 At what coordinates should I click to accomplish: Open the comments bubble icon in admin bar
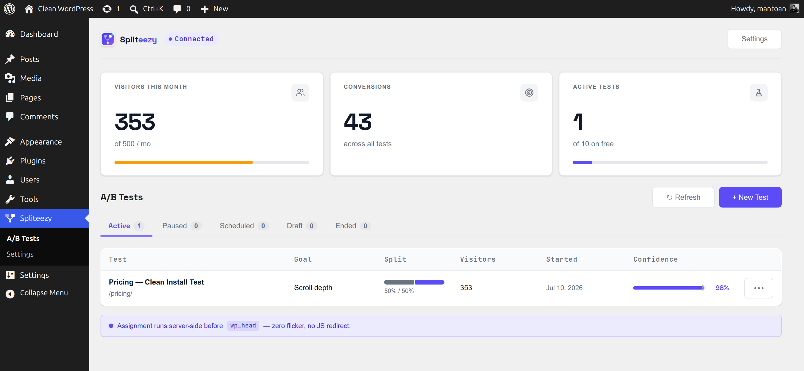(177, 9)
